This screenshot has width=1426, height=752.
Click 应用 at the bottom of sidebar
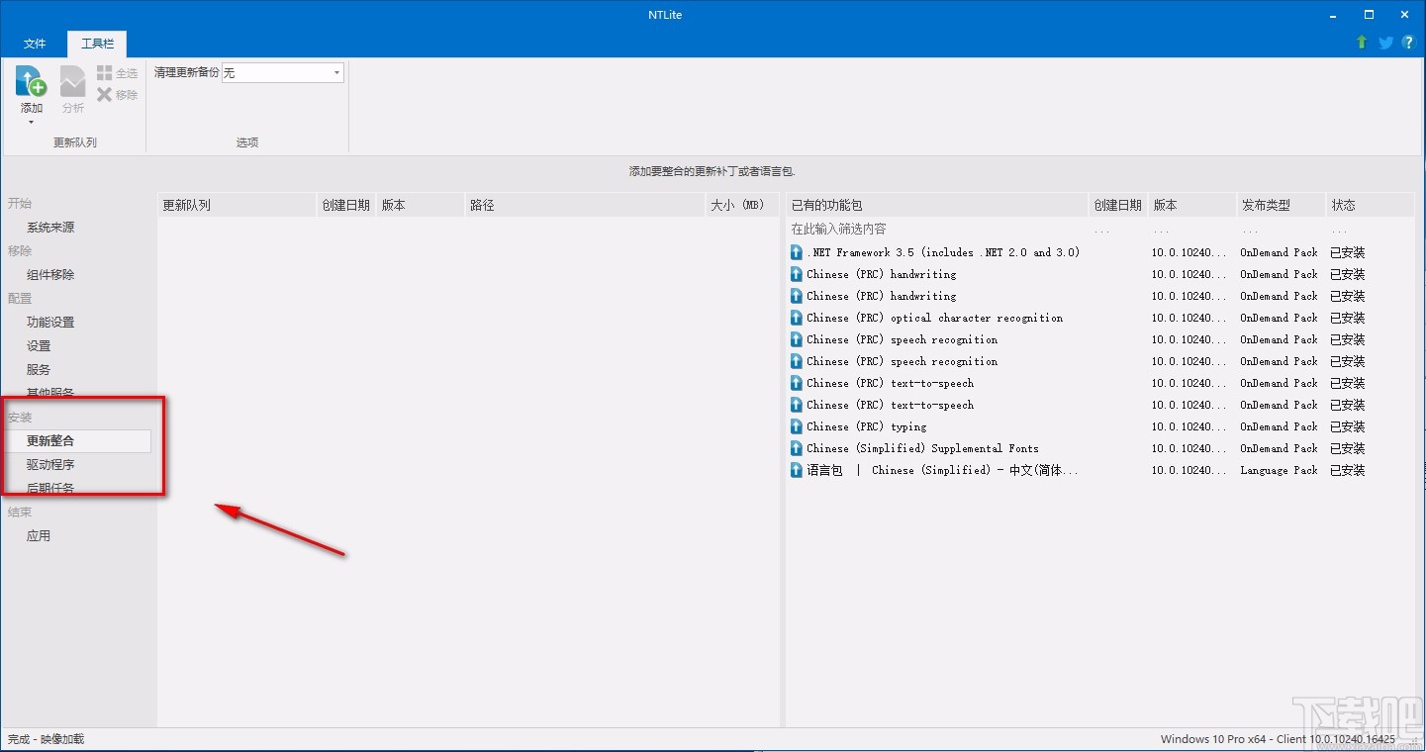point(39,535)
